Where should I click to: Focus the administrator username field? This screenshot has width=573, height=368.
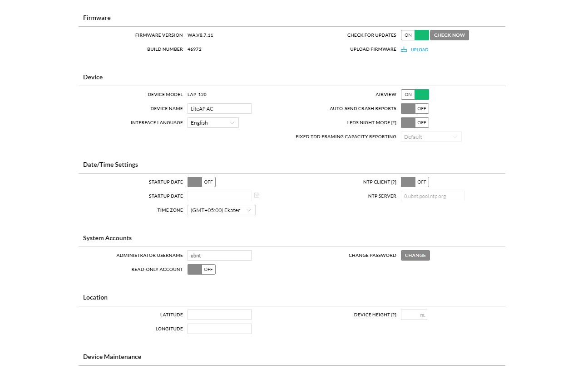pyautogui.click(x=219, y=256)
